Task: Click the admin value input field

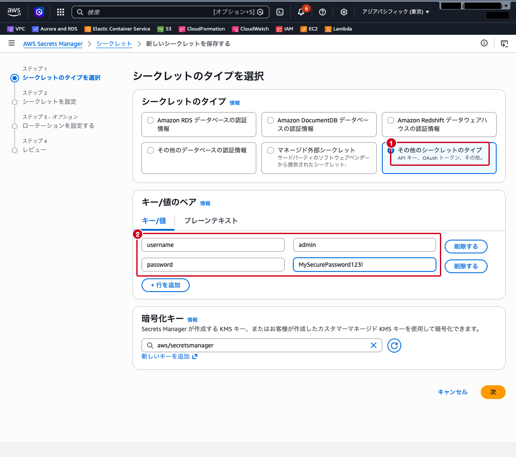Action: click(365, 245)
